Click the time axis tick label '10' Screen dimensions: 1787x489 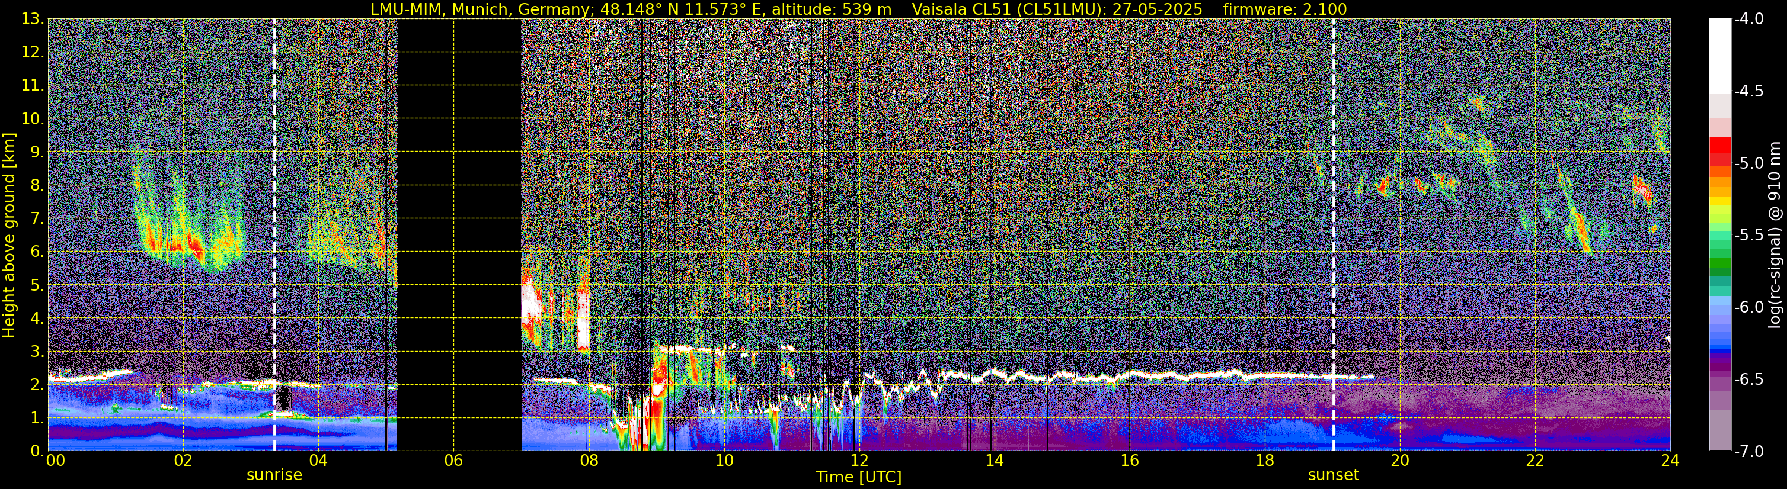[724, 461]
